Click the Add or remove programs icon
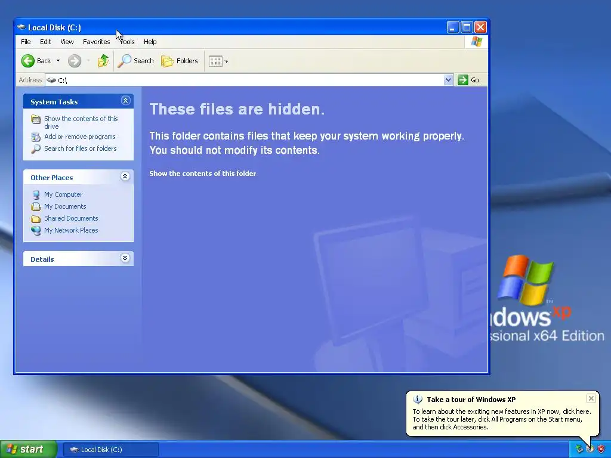This screenshot has height=458, width=611. pos(36,137)
